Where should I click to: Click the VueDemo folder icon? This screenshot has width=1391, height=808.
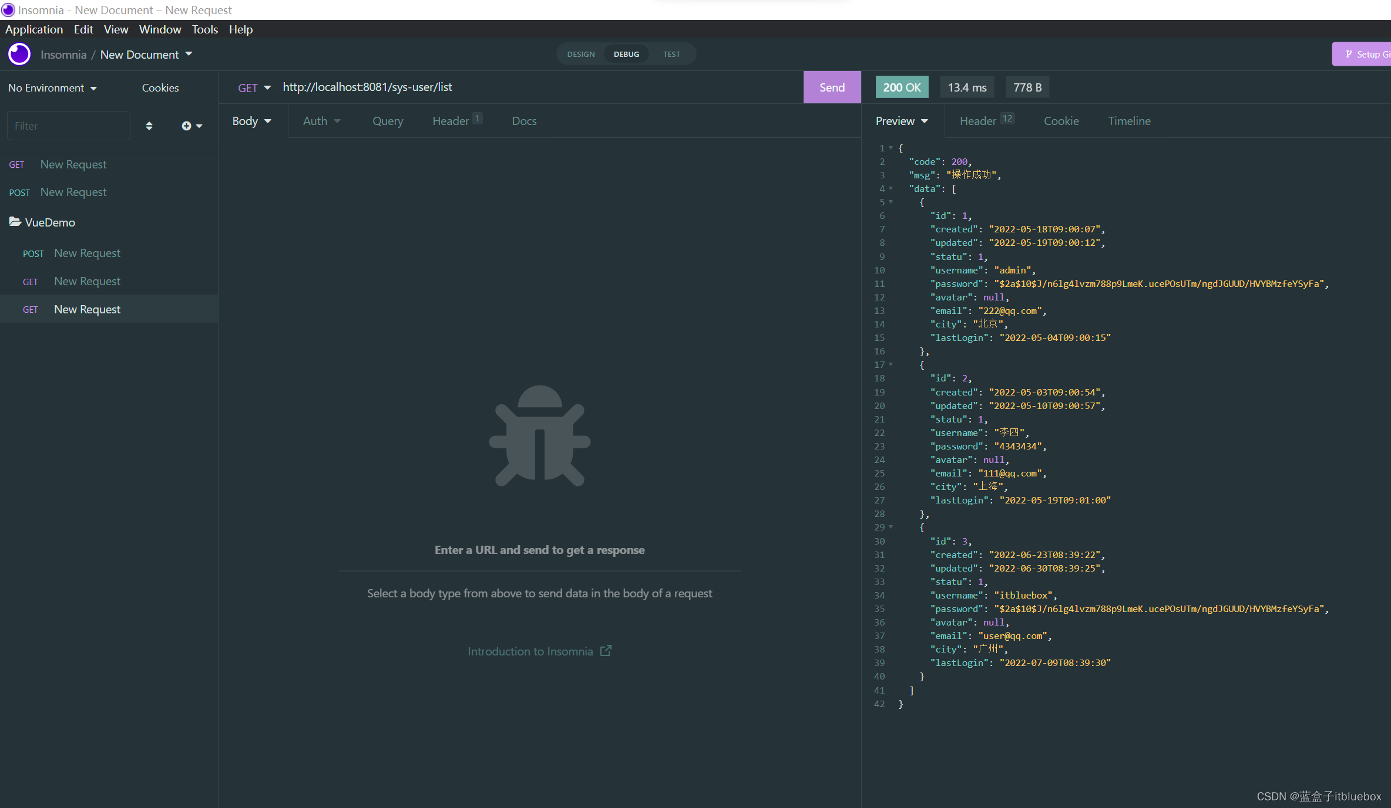[15, 222]
